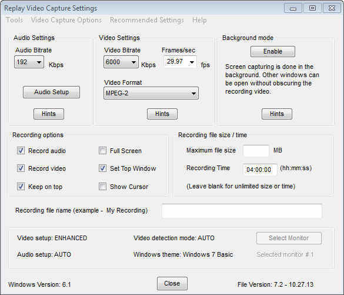
Task: Open the Video Format MPEG-2 dropdown
Action: click(151, 93)
